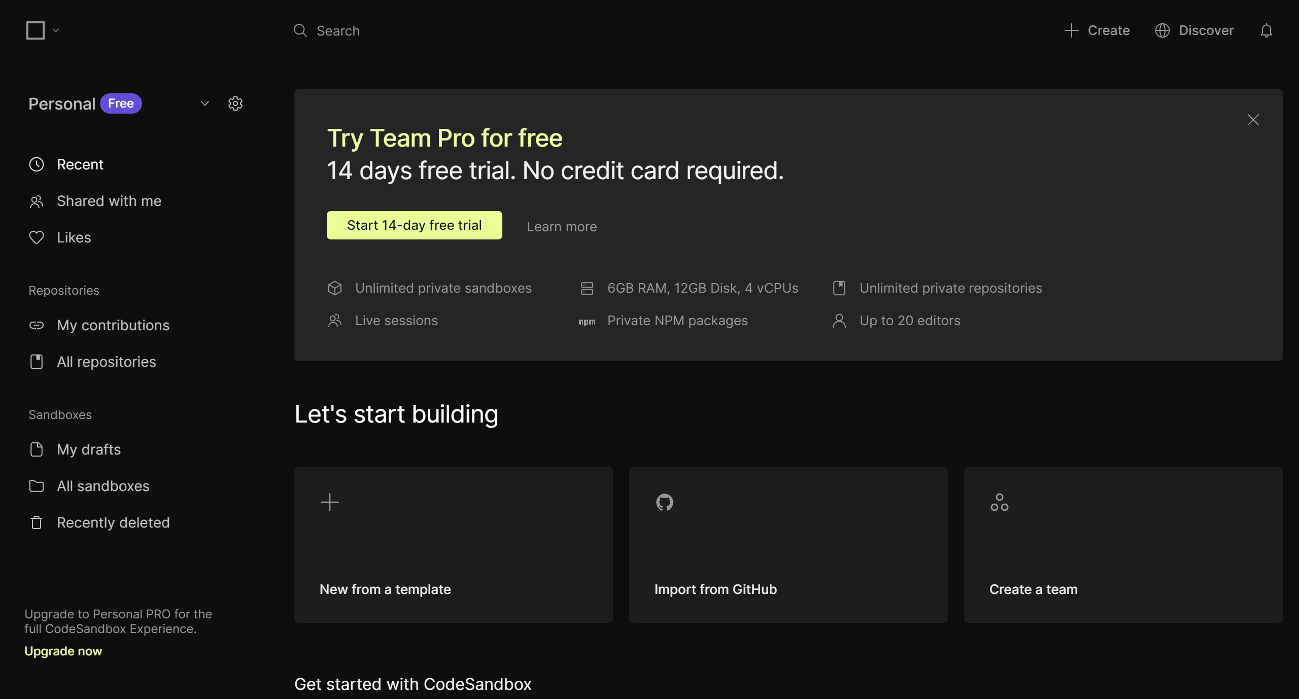Click the GitHub icon in import card
The width and height of the screenshot is (1299, 699).
[x=664, y=502]
